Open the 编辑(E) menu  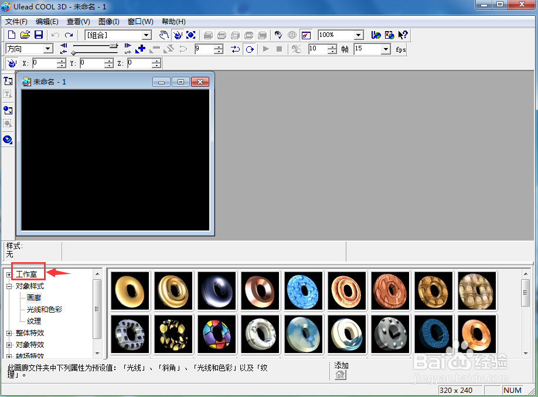pyautogui.click(x=47, y=22)
